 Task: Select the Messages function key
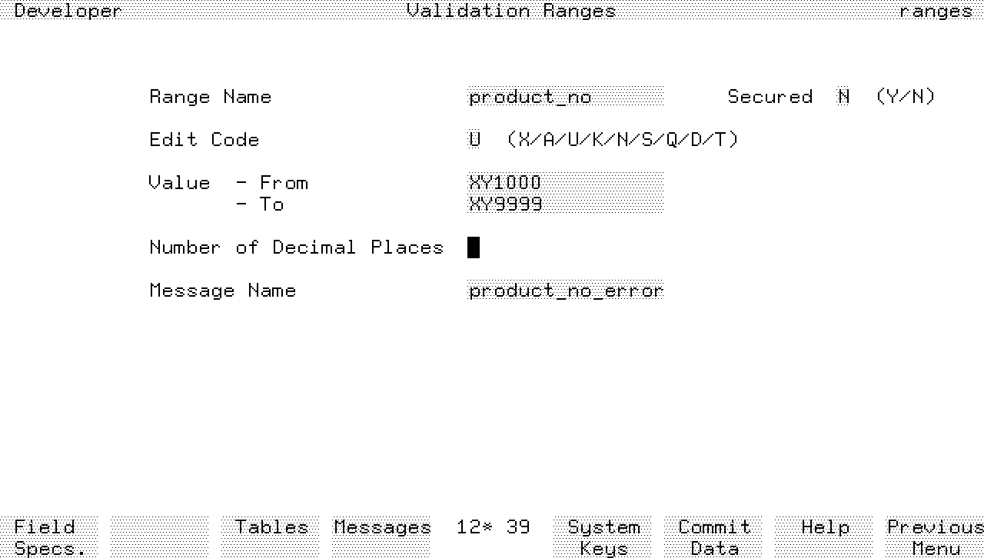pos(381,536)
